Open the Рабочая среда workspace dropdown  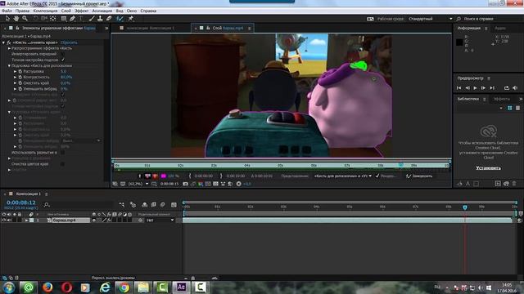pyautogui.click(x=431, y=19)
